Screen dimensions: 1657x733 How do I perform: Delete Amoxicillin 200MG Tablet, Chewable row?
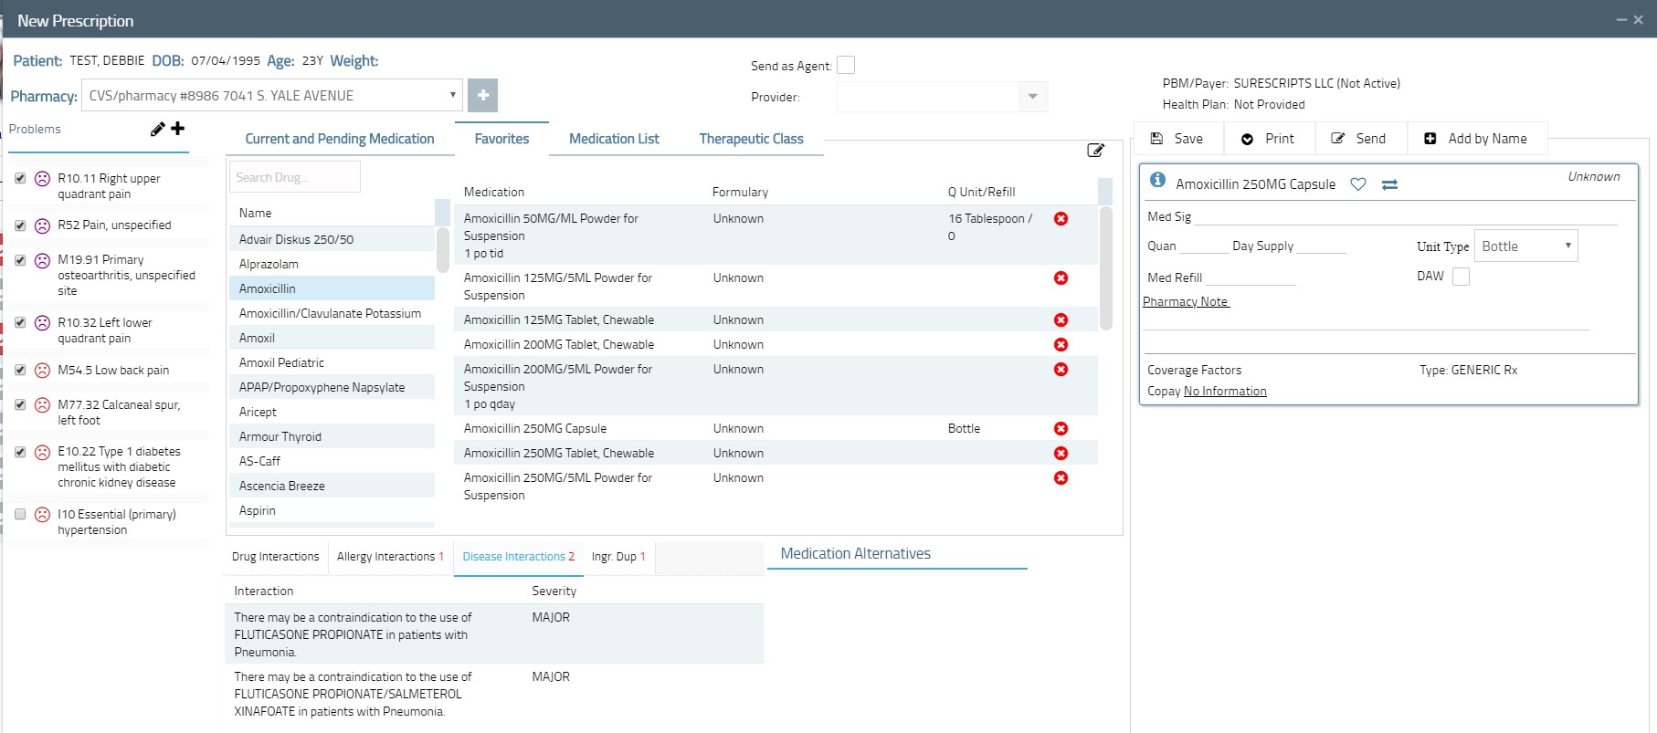tap(1061, 345)
